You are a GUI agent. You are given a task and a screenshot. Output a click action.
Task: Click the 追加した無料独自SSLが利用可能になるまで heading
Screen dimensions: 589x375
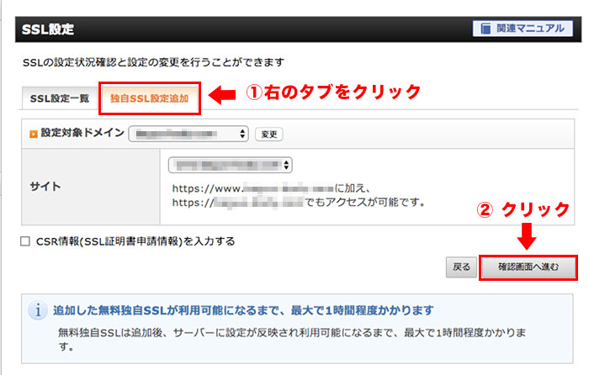(x=243, y=310)
